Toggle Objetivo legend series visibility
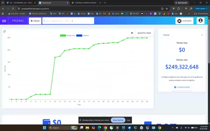 coord(83,35)
